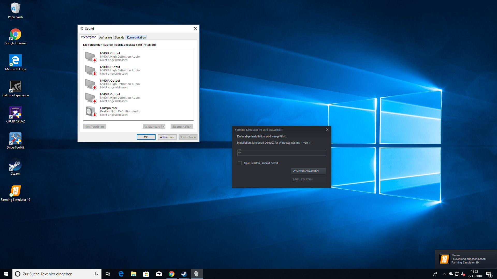Select the Google Chrome desktop shortcut
This screenshot has width=497, height=279.
tap(16, 37)
